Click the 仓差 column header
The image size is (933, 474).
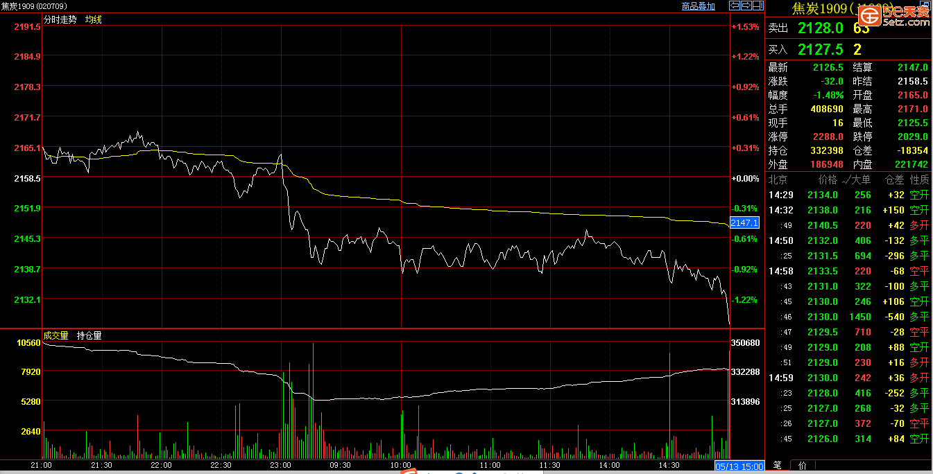[x=895, y=179]
